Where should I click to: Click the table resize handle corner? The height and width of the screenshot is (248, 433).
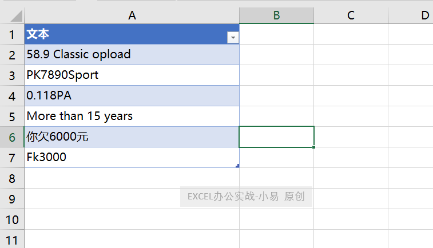[237, 166]
